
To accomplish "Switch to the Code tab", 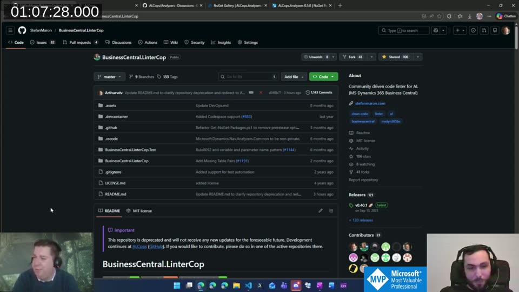I will click(16, 42).
